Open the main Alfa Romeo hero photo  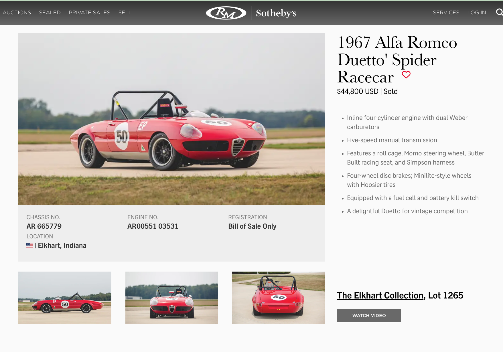click(171, 119)
